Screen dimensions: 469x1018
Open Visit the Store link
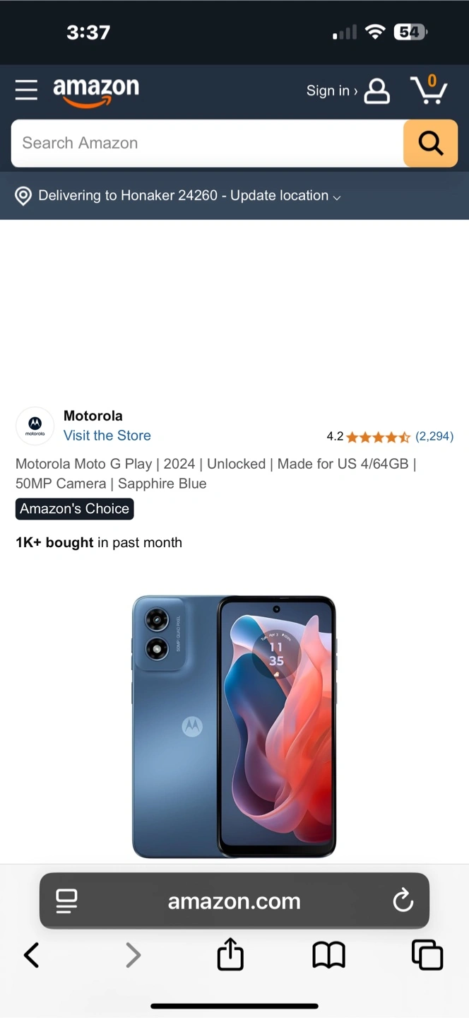click(x=107, y=435)
